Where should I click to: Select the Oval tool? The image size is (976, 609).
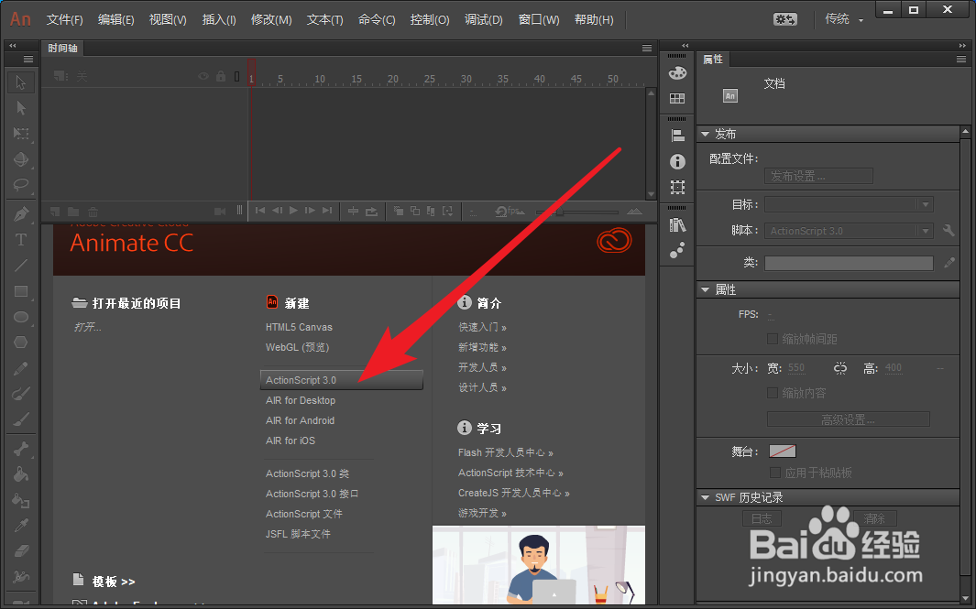[20, 317]
